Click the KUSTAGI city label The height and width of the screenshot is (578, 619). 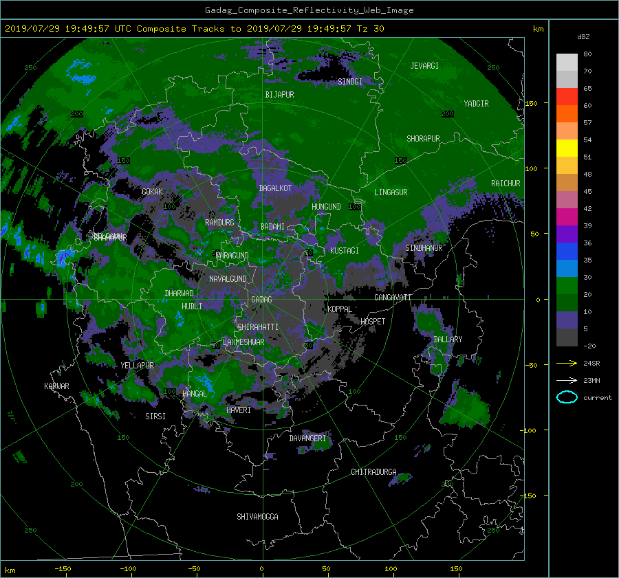tap(345, 251)
